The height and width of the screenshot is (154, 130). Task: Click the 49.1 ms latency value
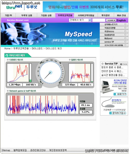86,105
